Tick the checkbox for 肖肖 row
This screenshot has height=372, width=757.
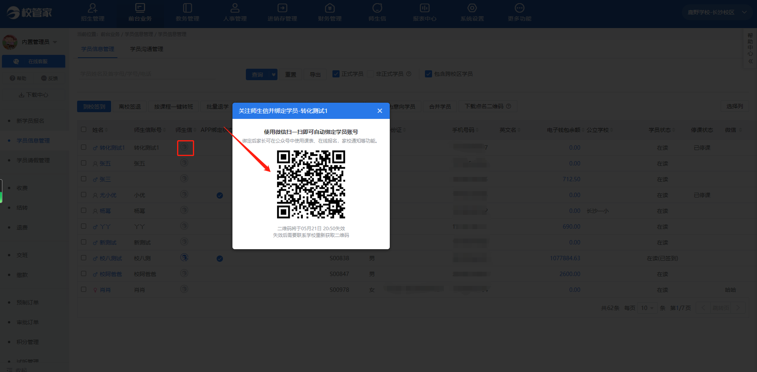[83, 289]
